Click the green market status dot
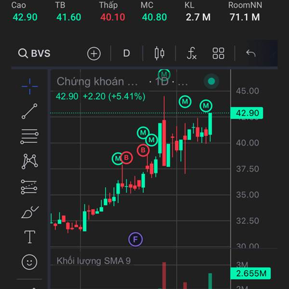 (211, 81)
